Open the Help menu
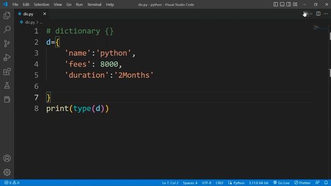 [110, 5]
